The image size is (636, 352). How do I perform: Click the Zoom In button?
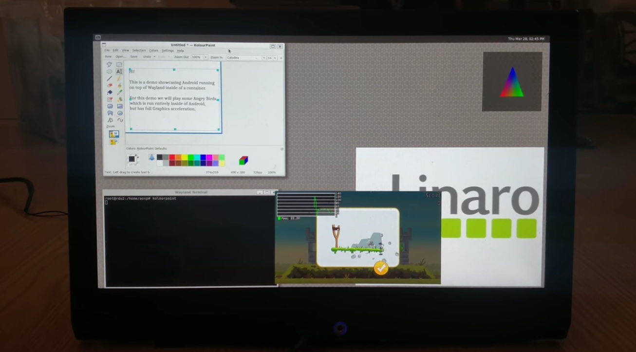tap(216, 57)
